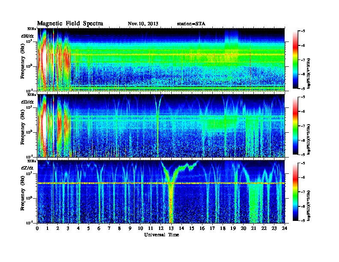Click the "dZ/dt" panel label
The height and width of the screenshot is (262, 339).
(x=27, y=168)
